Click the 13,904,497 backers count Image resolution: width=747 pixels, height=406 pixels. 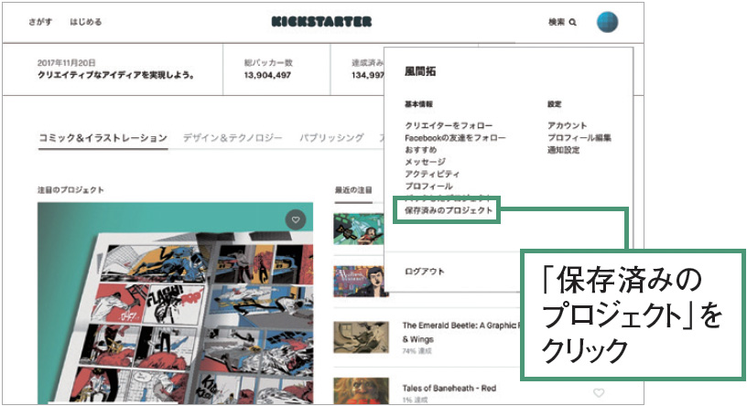(x=267, y=75)
